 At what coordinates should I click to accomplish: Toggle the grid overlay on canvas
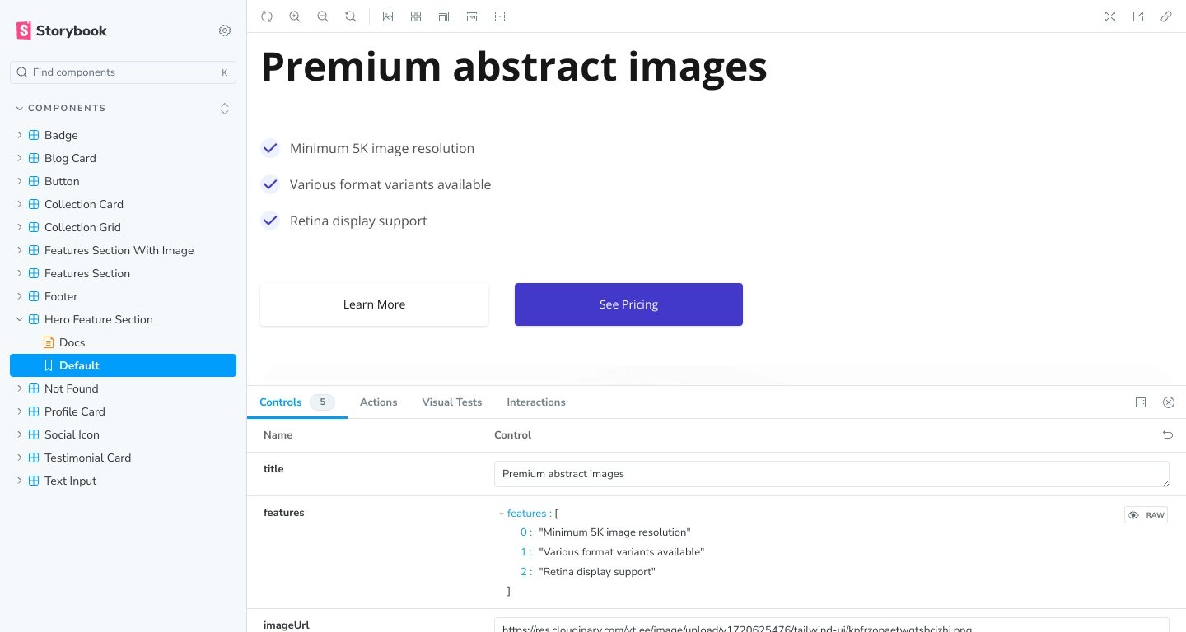point(416,16)
